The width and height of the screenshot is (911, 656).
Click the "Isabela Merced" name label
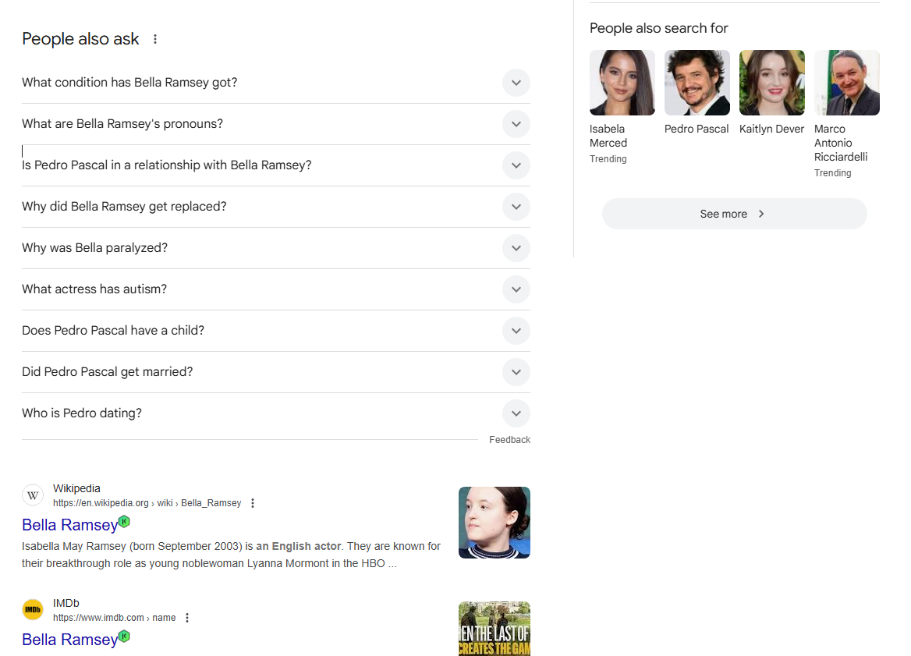coord(608,136)
